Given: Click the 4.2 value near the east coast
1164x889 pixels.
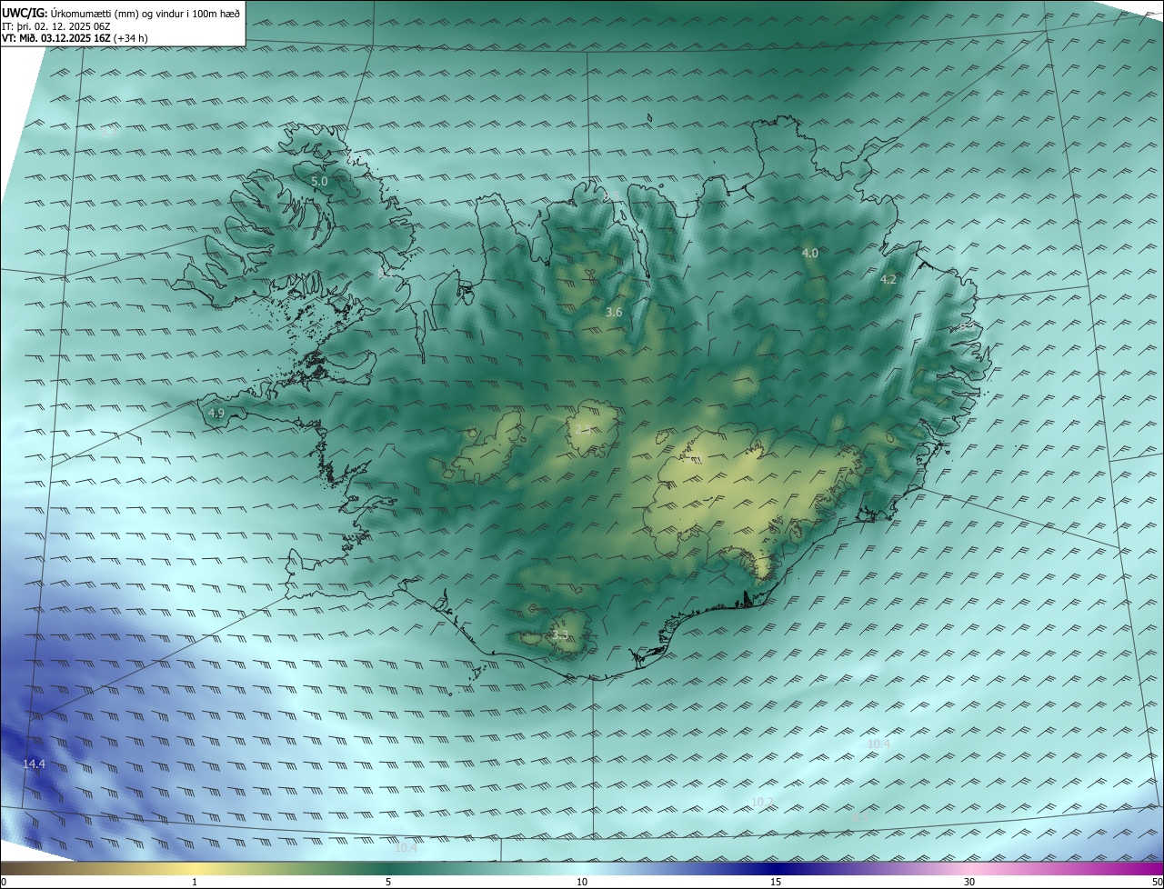Looking at the screenshot, I should (x=888, y=280).
